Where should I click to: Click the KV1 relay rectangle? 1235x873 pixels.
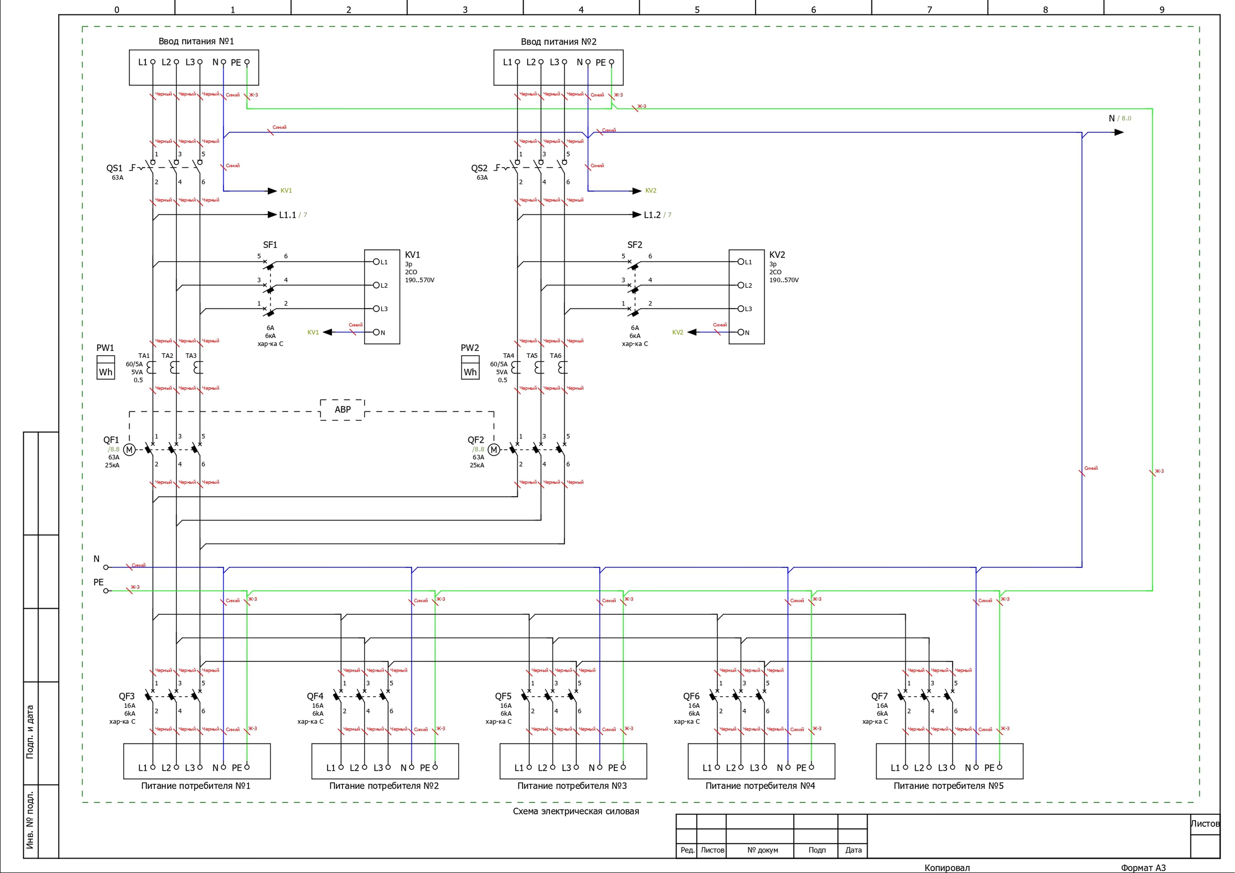pos(382,297)
